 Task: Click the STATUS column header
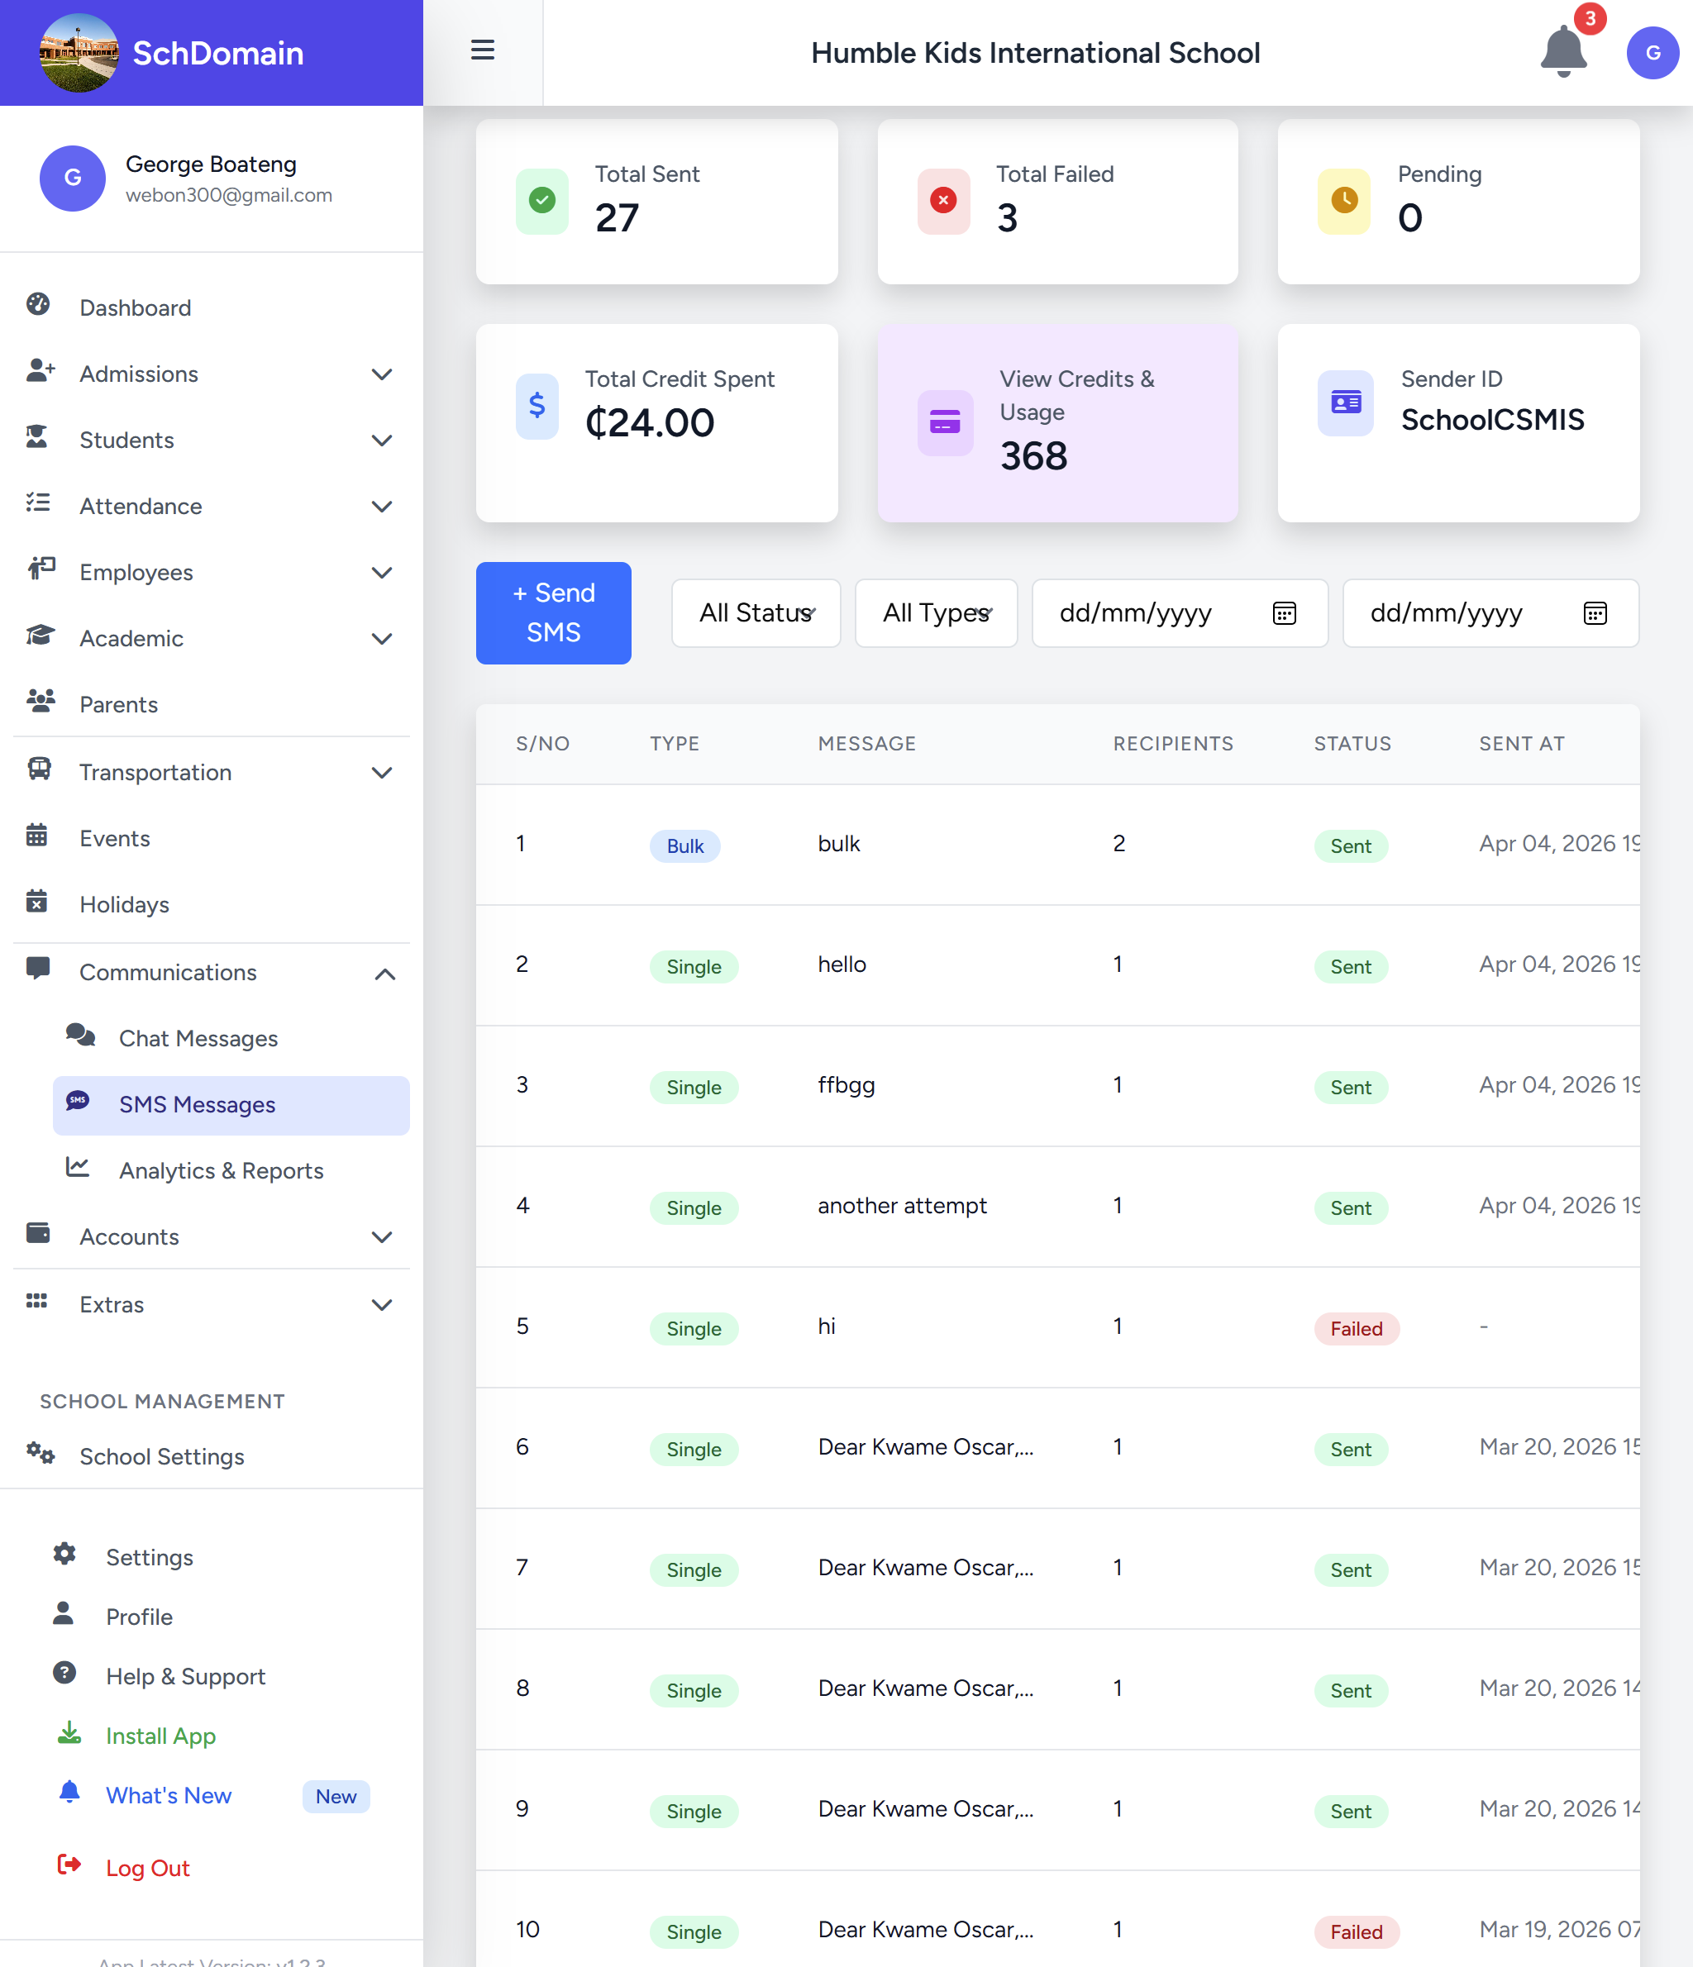tap(1352, 743)
